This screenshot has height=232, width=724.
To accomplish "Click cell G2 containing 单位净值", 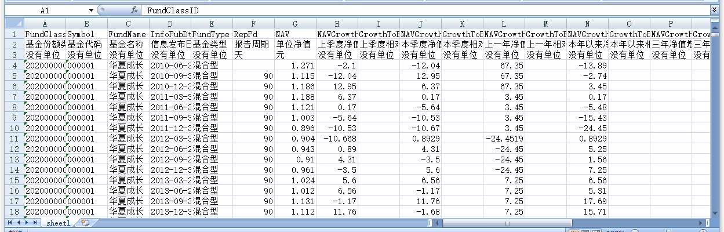I will [296, 45].
